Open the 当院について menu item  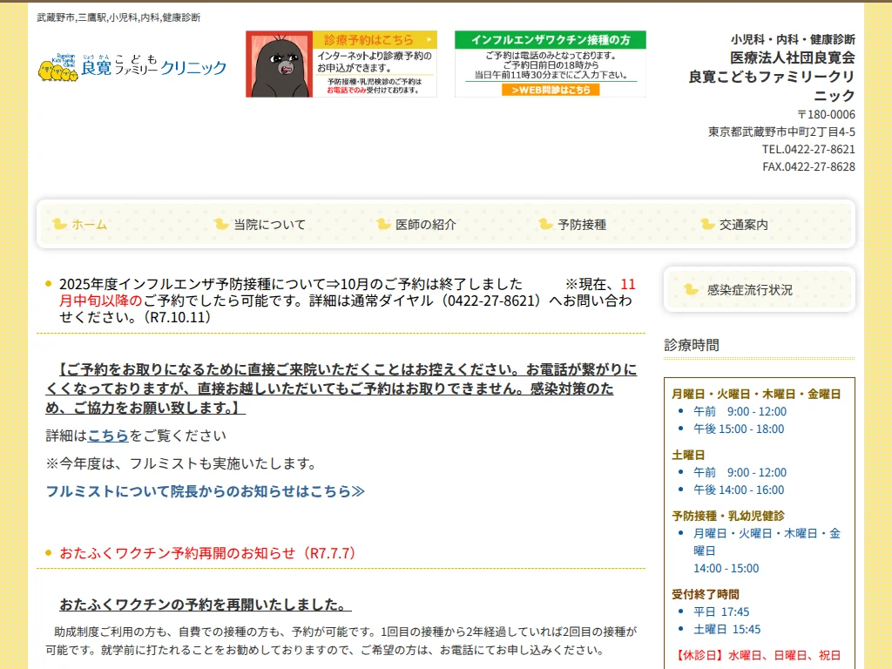point(270,225)
